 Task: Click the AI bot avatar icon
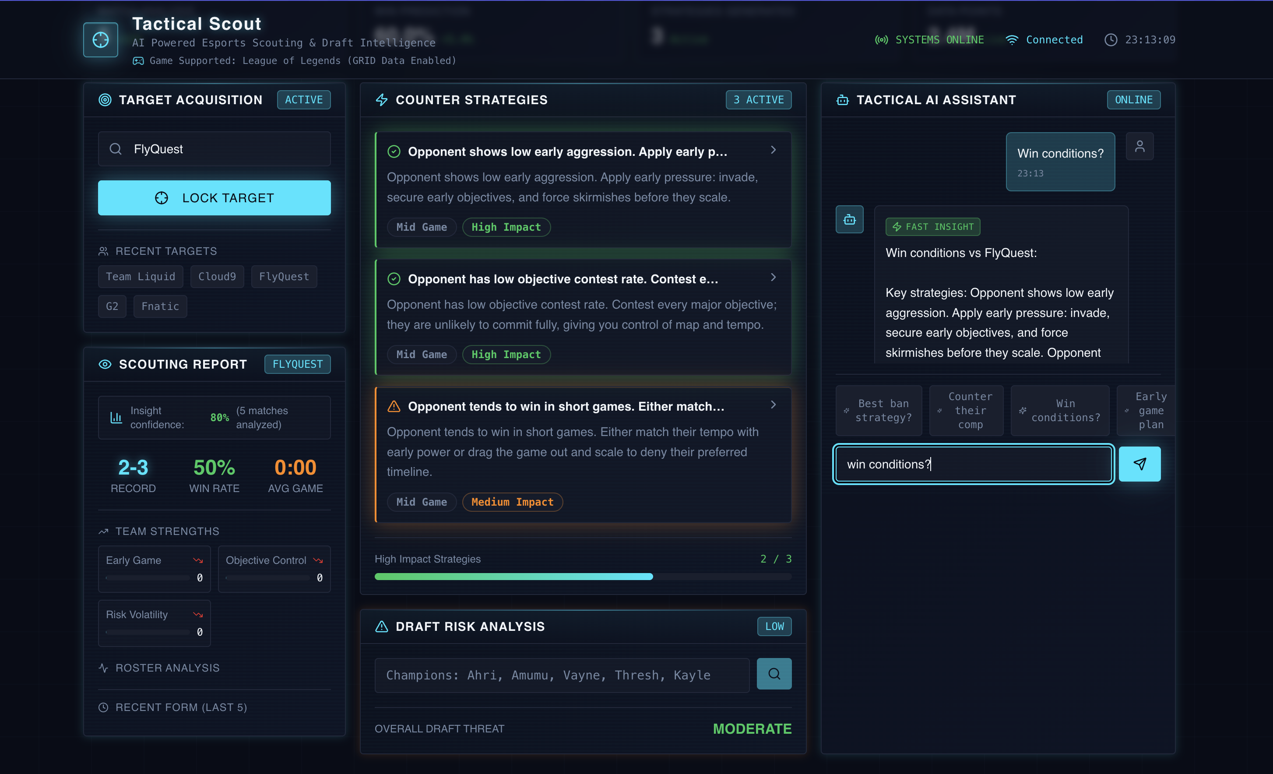click(x=849, y=220)
